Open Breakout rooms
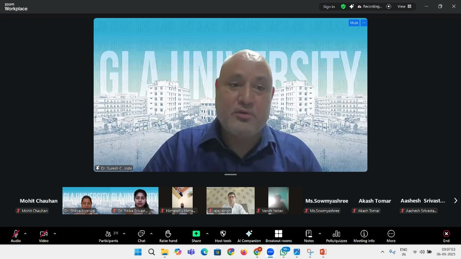 point(279,236)
